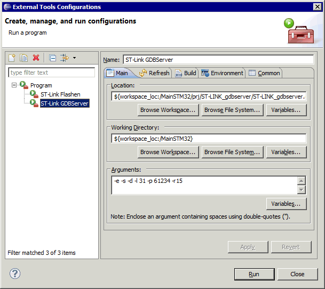Click the Common tab icon
Image resolution: width=325 pixels, height=289 pixels.
click(x=252, y=73)
